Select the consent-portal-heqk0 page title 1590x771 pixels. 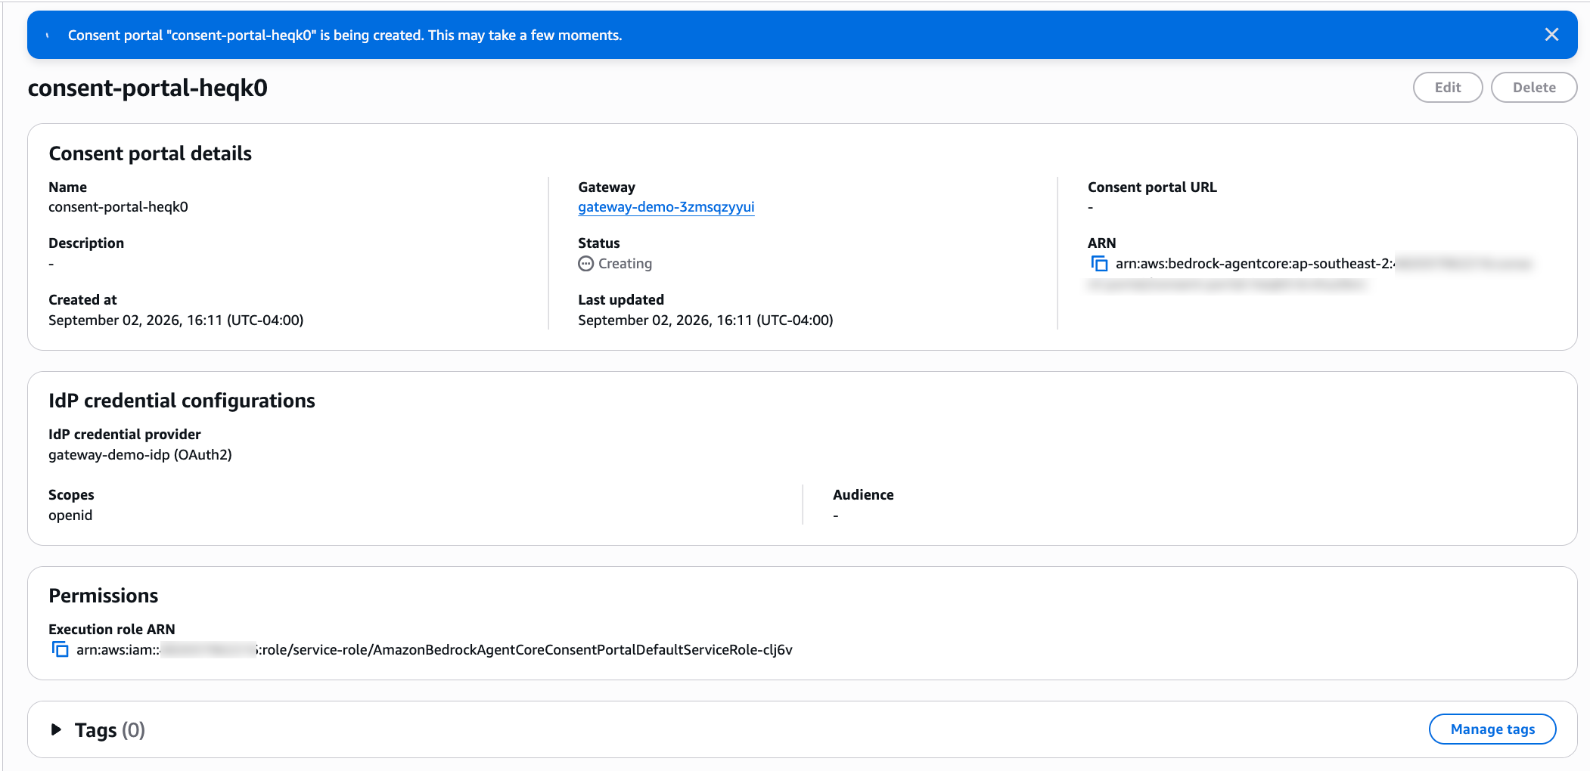(148, 88)
